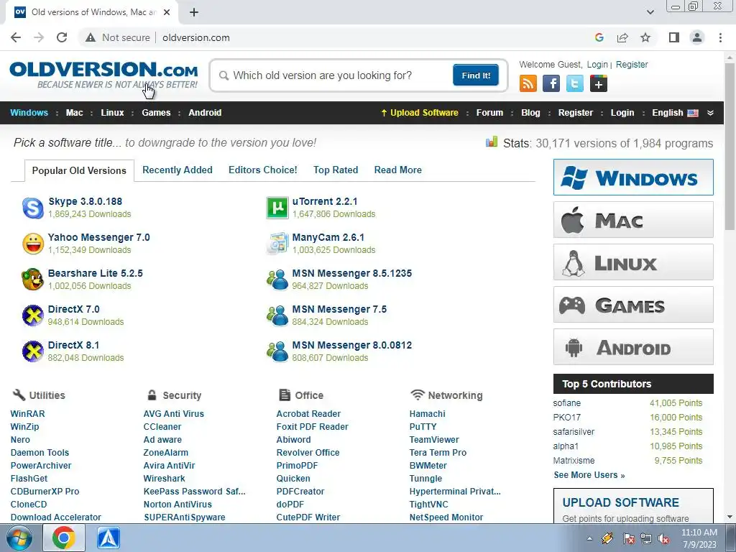Click the Windows Start button
The width and height of the screenshot is (736, 552).
19,538
